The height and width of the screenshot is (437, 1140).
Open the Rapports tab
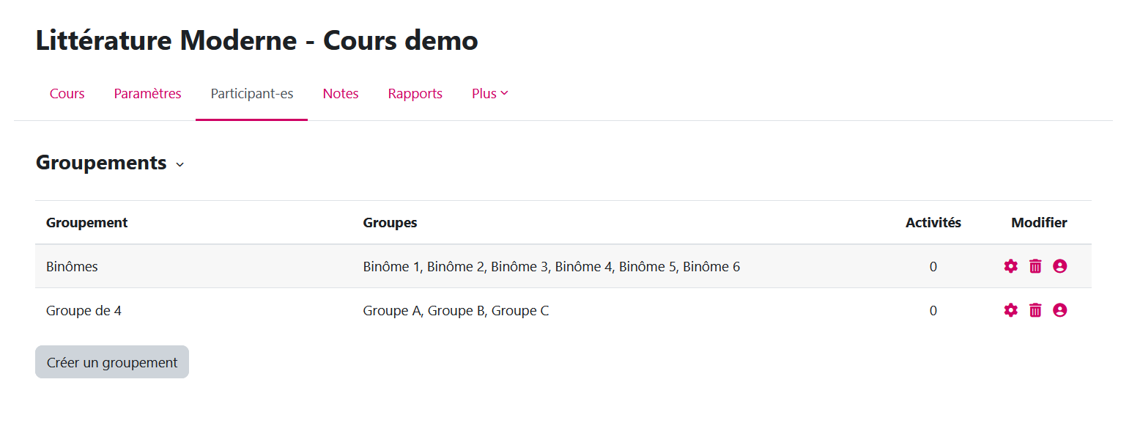[x=415, y=94]
